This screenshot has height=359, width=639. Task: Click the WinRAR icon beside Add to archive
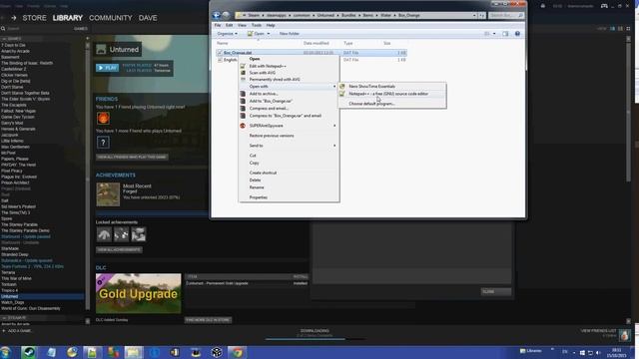pos(243,94)
